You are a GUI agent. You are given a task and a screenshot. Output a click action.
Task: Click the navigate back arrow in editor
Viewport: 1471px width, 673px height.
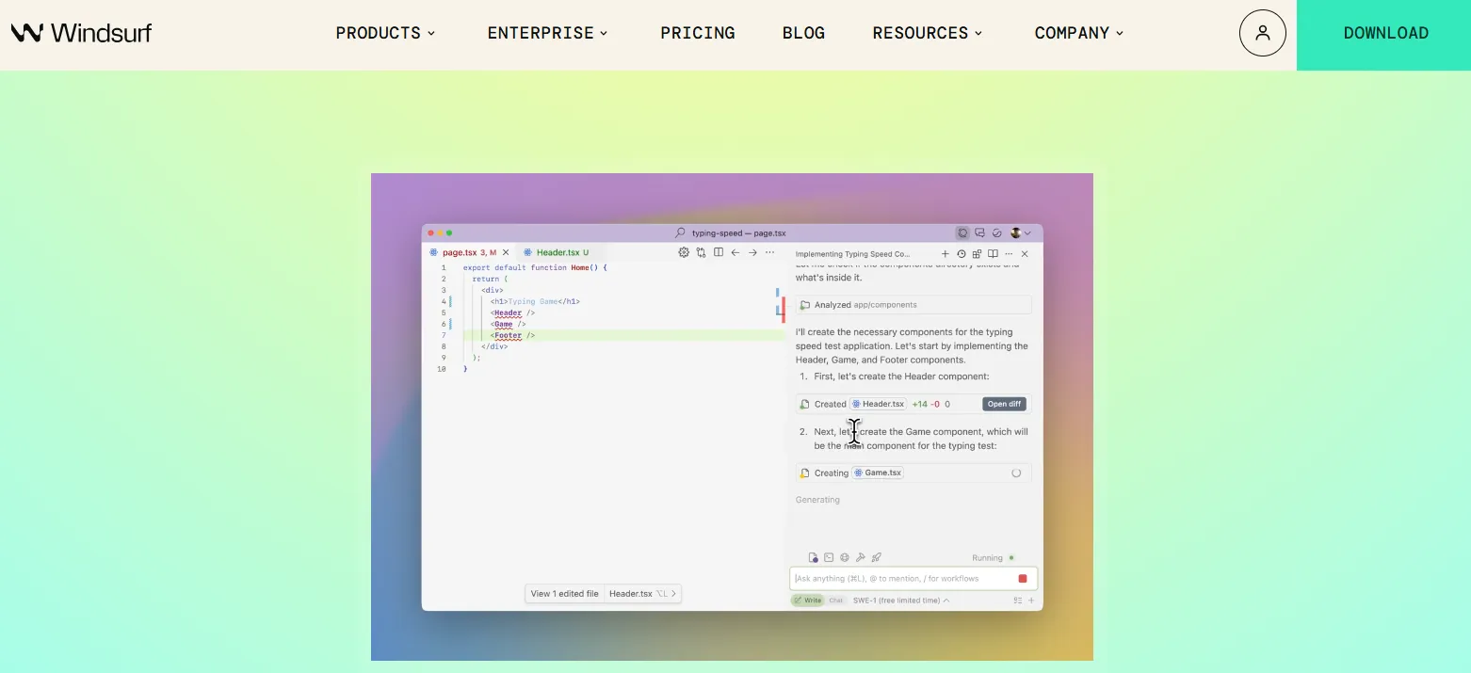click(735, 252)
